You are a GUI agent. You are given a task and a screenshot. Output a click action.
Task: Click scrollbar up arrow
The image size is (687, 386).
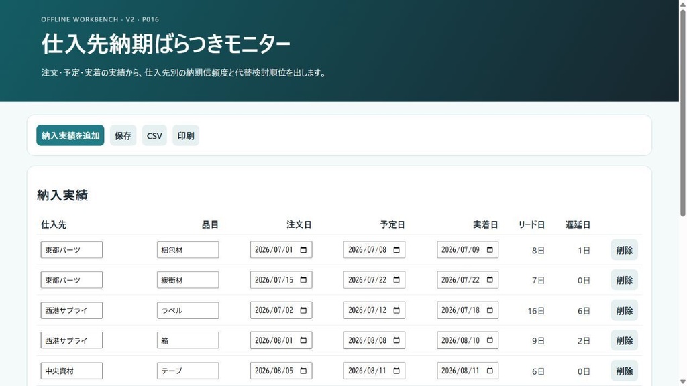(682, 4)
